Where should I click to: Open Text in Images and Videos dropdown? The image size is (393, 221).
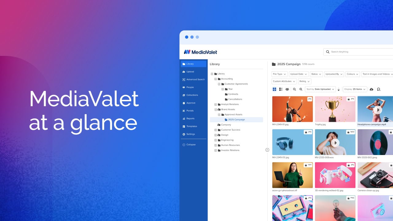377,74
